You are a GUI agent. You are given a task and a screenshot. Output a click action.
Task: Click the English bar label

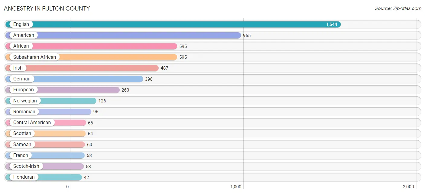[21, 24]
